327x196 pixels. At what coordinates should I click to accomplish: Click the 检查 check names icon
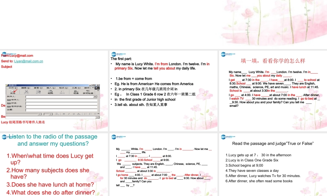(76, 92)
